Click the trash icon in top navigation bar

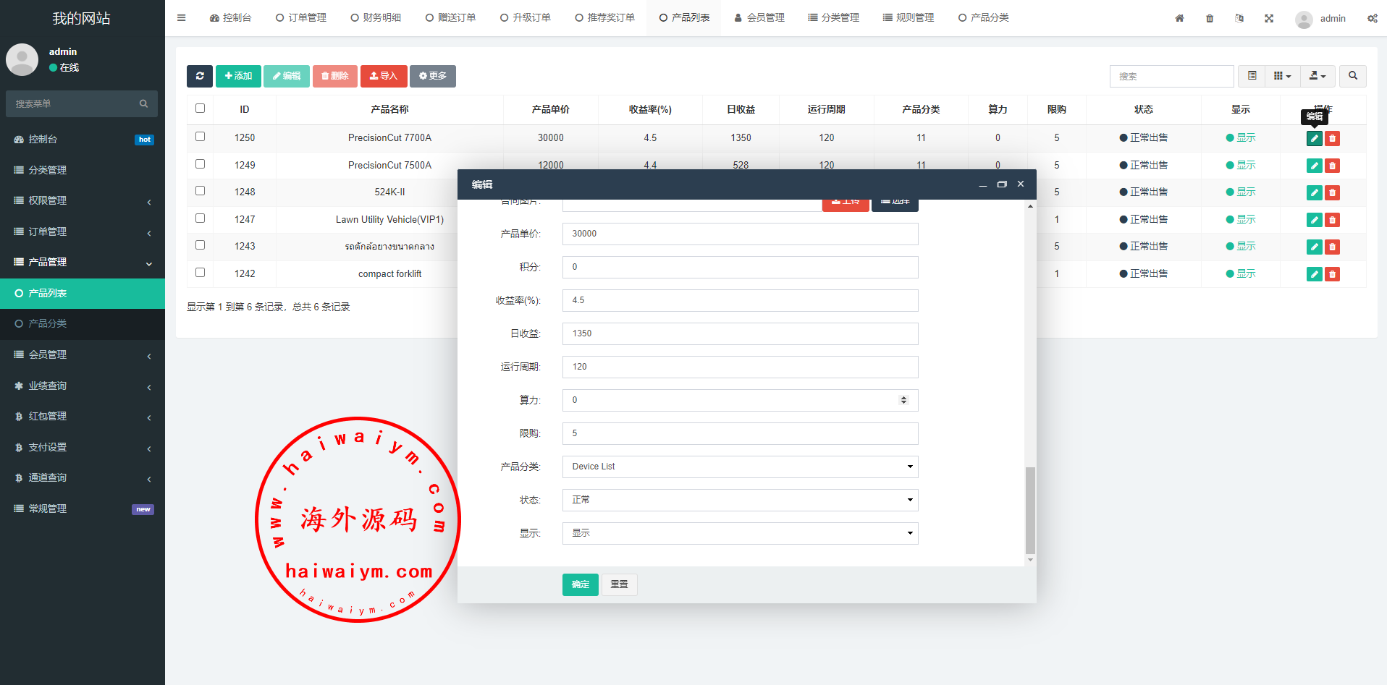1210,18
